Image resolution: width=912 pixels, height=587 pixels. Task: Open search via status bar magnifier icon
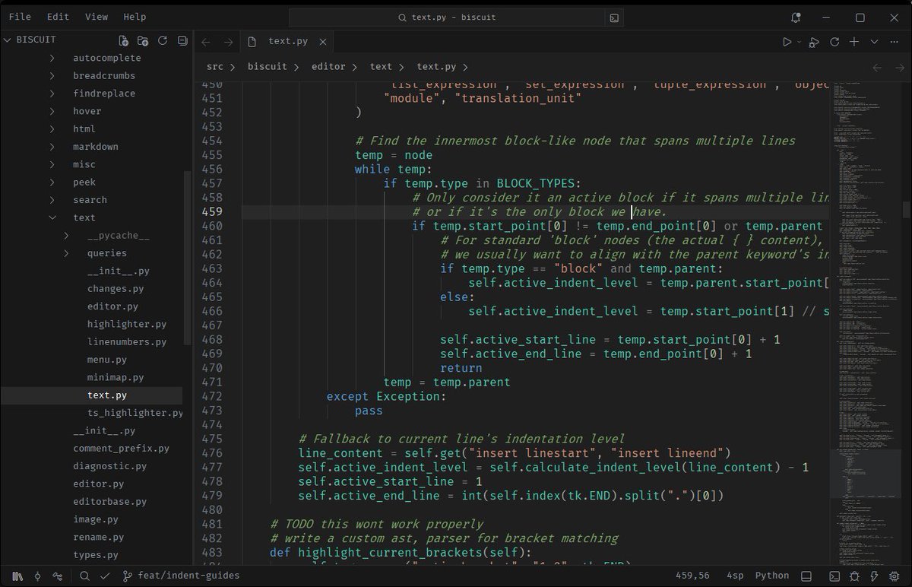tap(85, 576)
